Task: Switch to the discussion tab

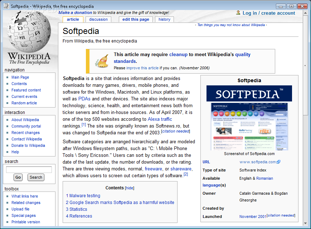Action: [98, 19]
